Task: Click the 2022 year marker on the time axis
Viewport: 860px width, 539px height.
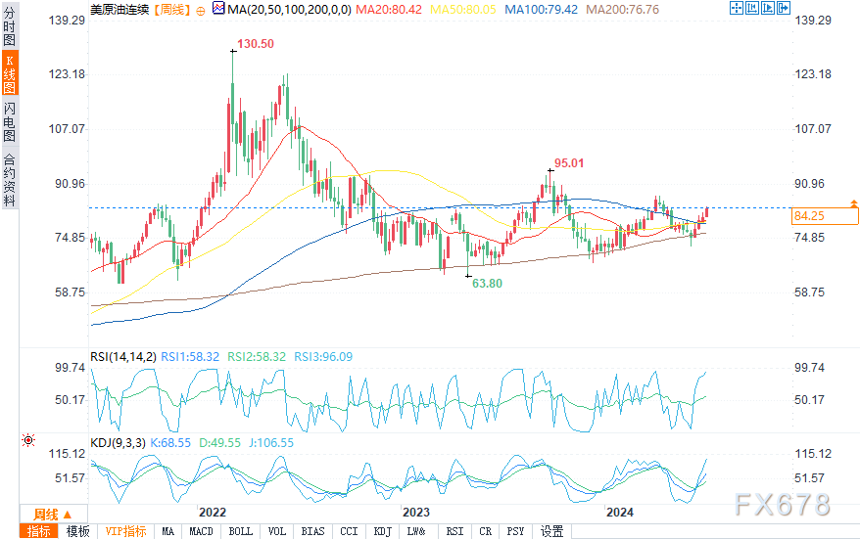Action: [213, 513]
